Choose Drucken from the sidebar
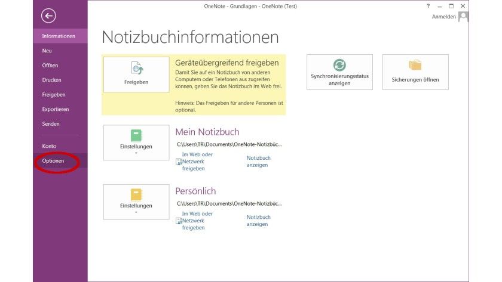The width and height of the screenshot is (502, 282). (x=60, y=80)
